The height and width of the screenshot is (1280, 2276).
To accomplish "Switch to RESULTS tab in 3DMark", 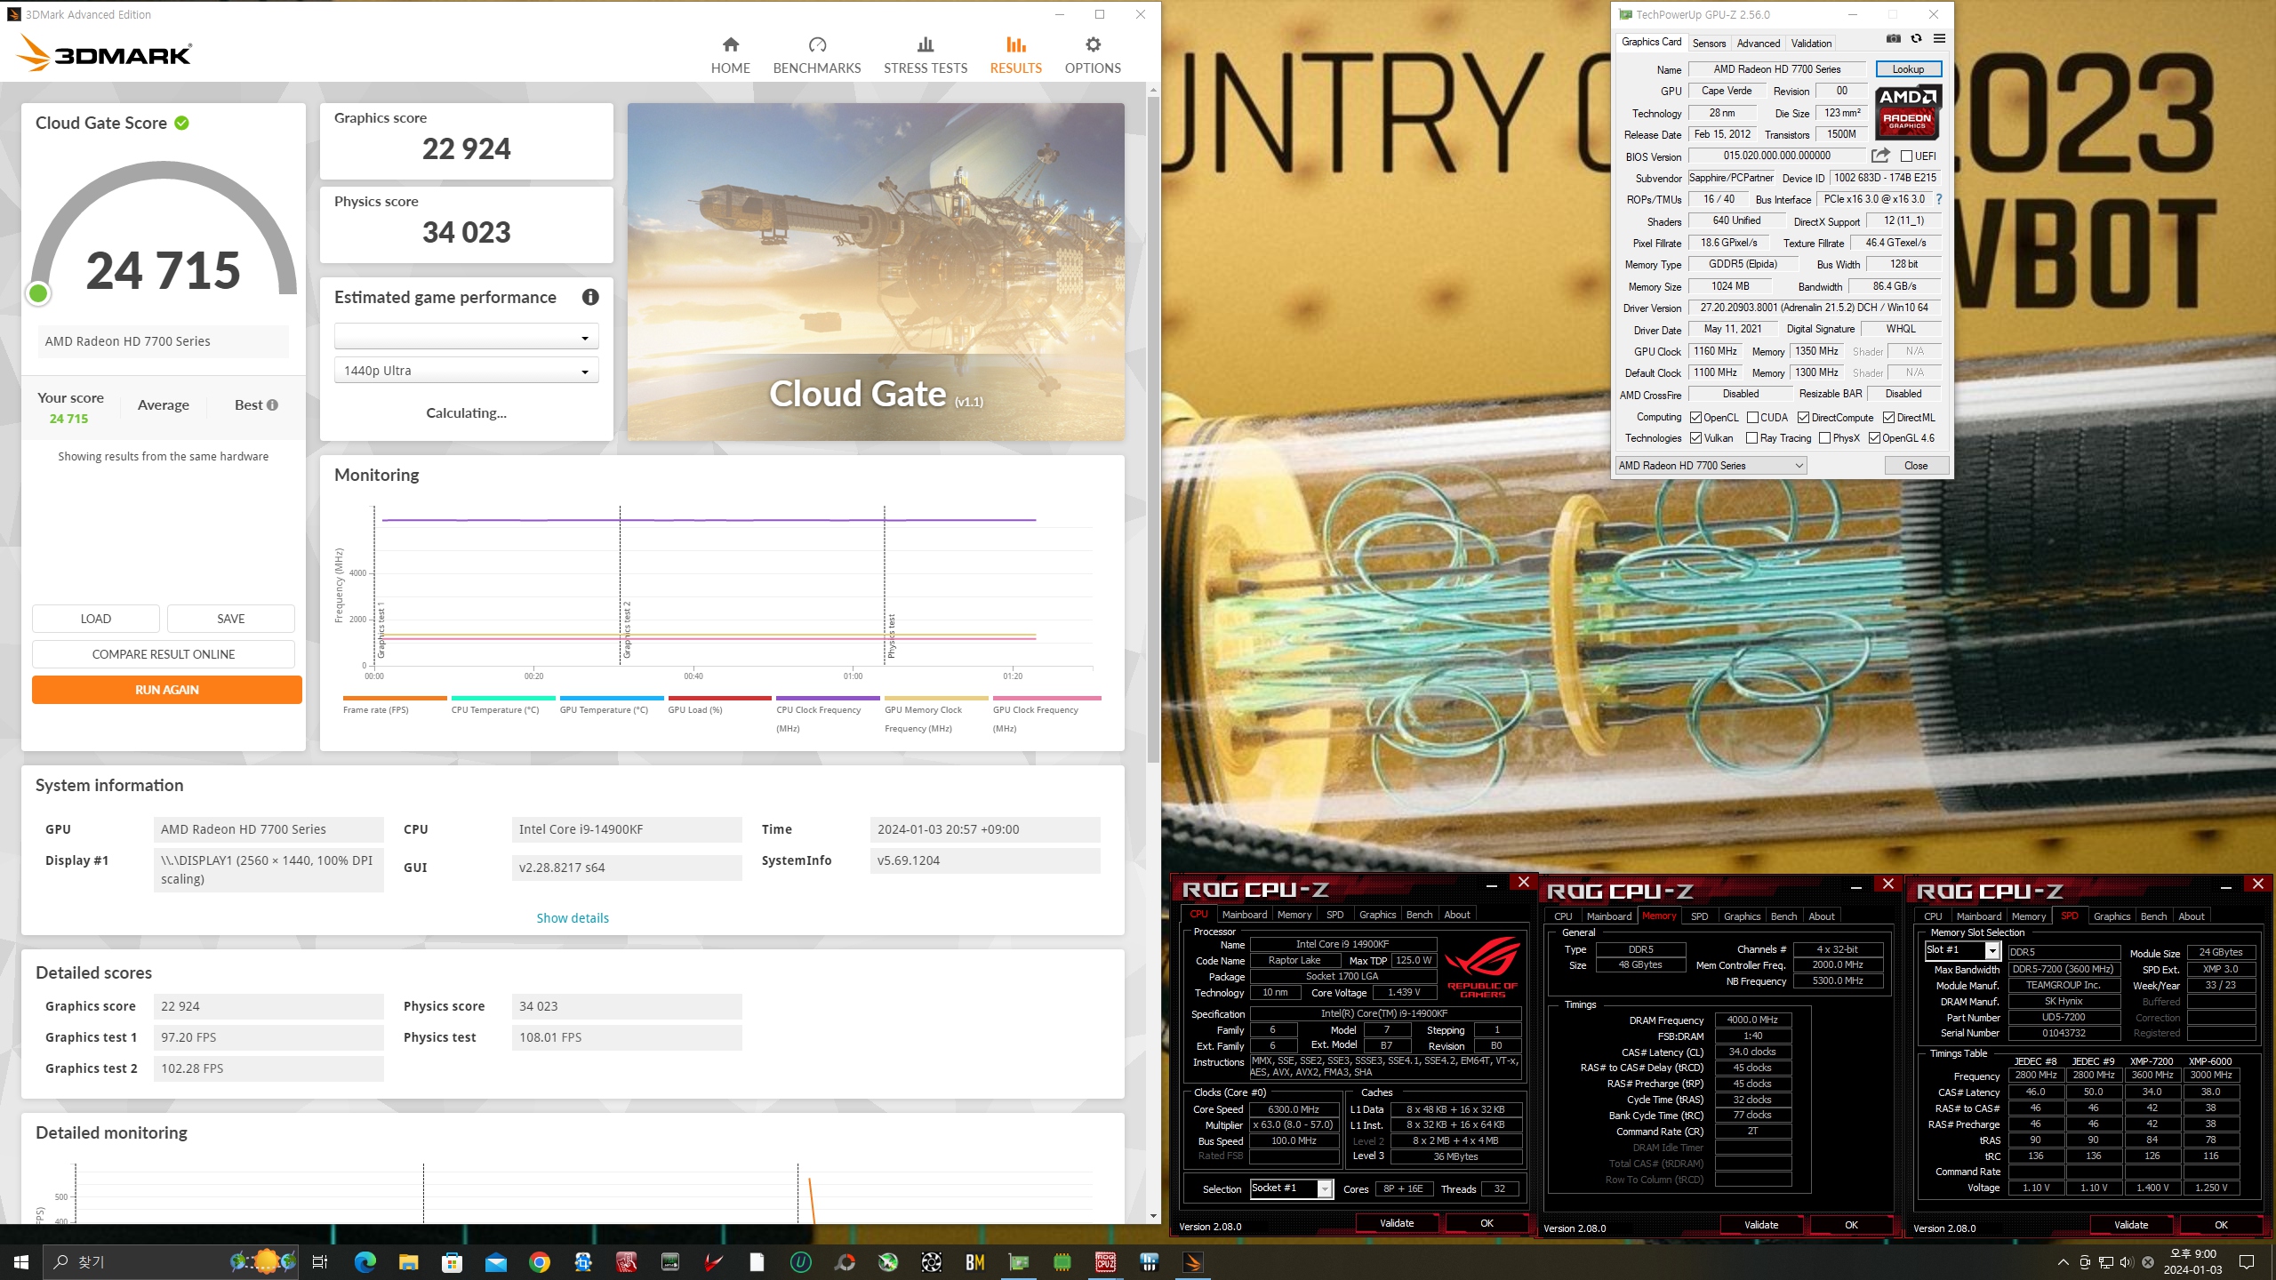I will click(x=1015, y=55).
